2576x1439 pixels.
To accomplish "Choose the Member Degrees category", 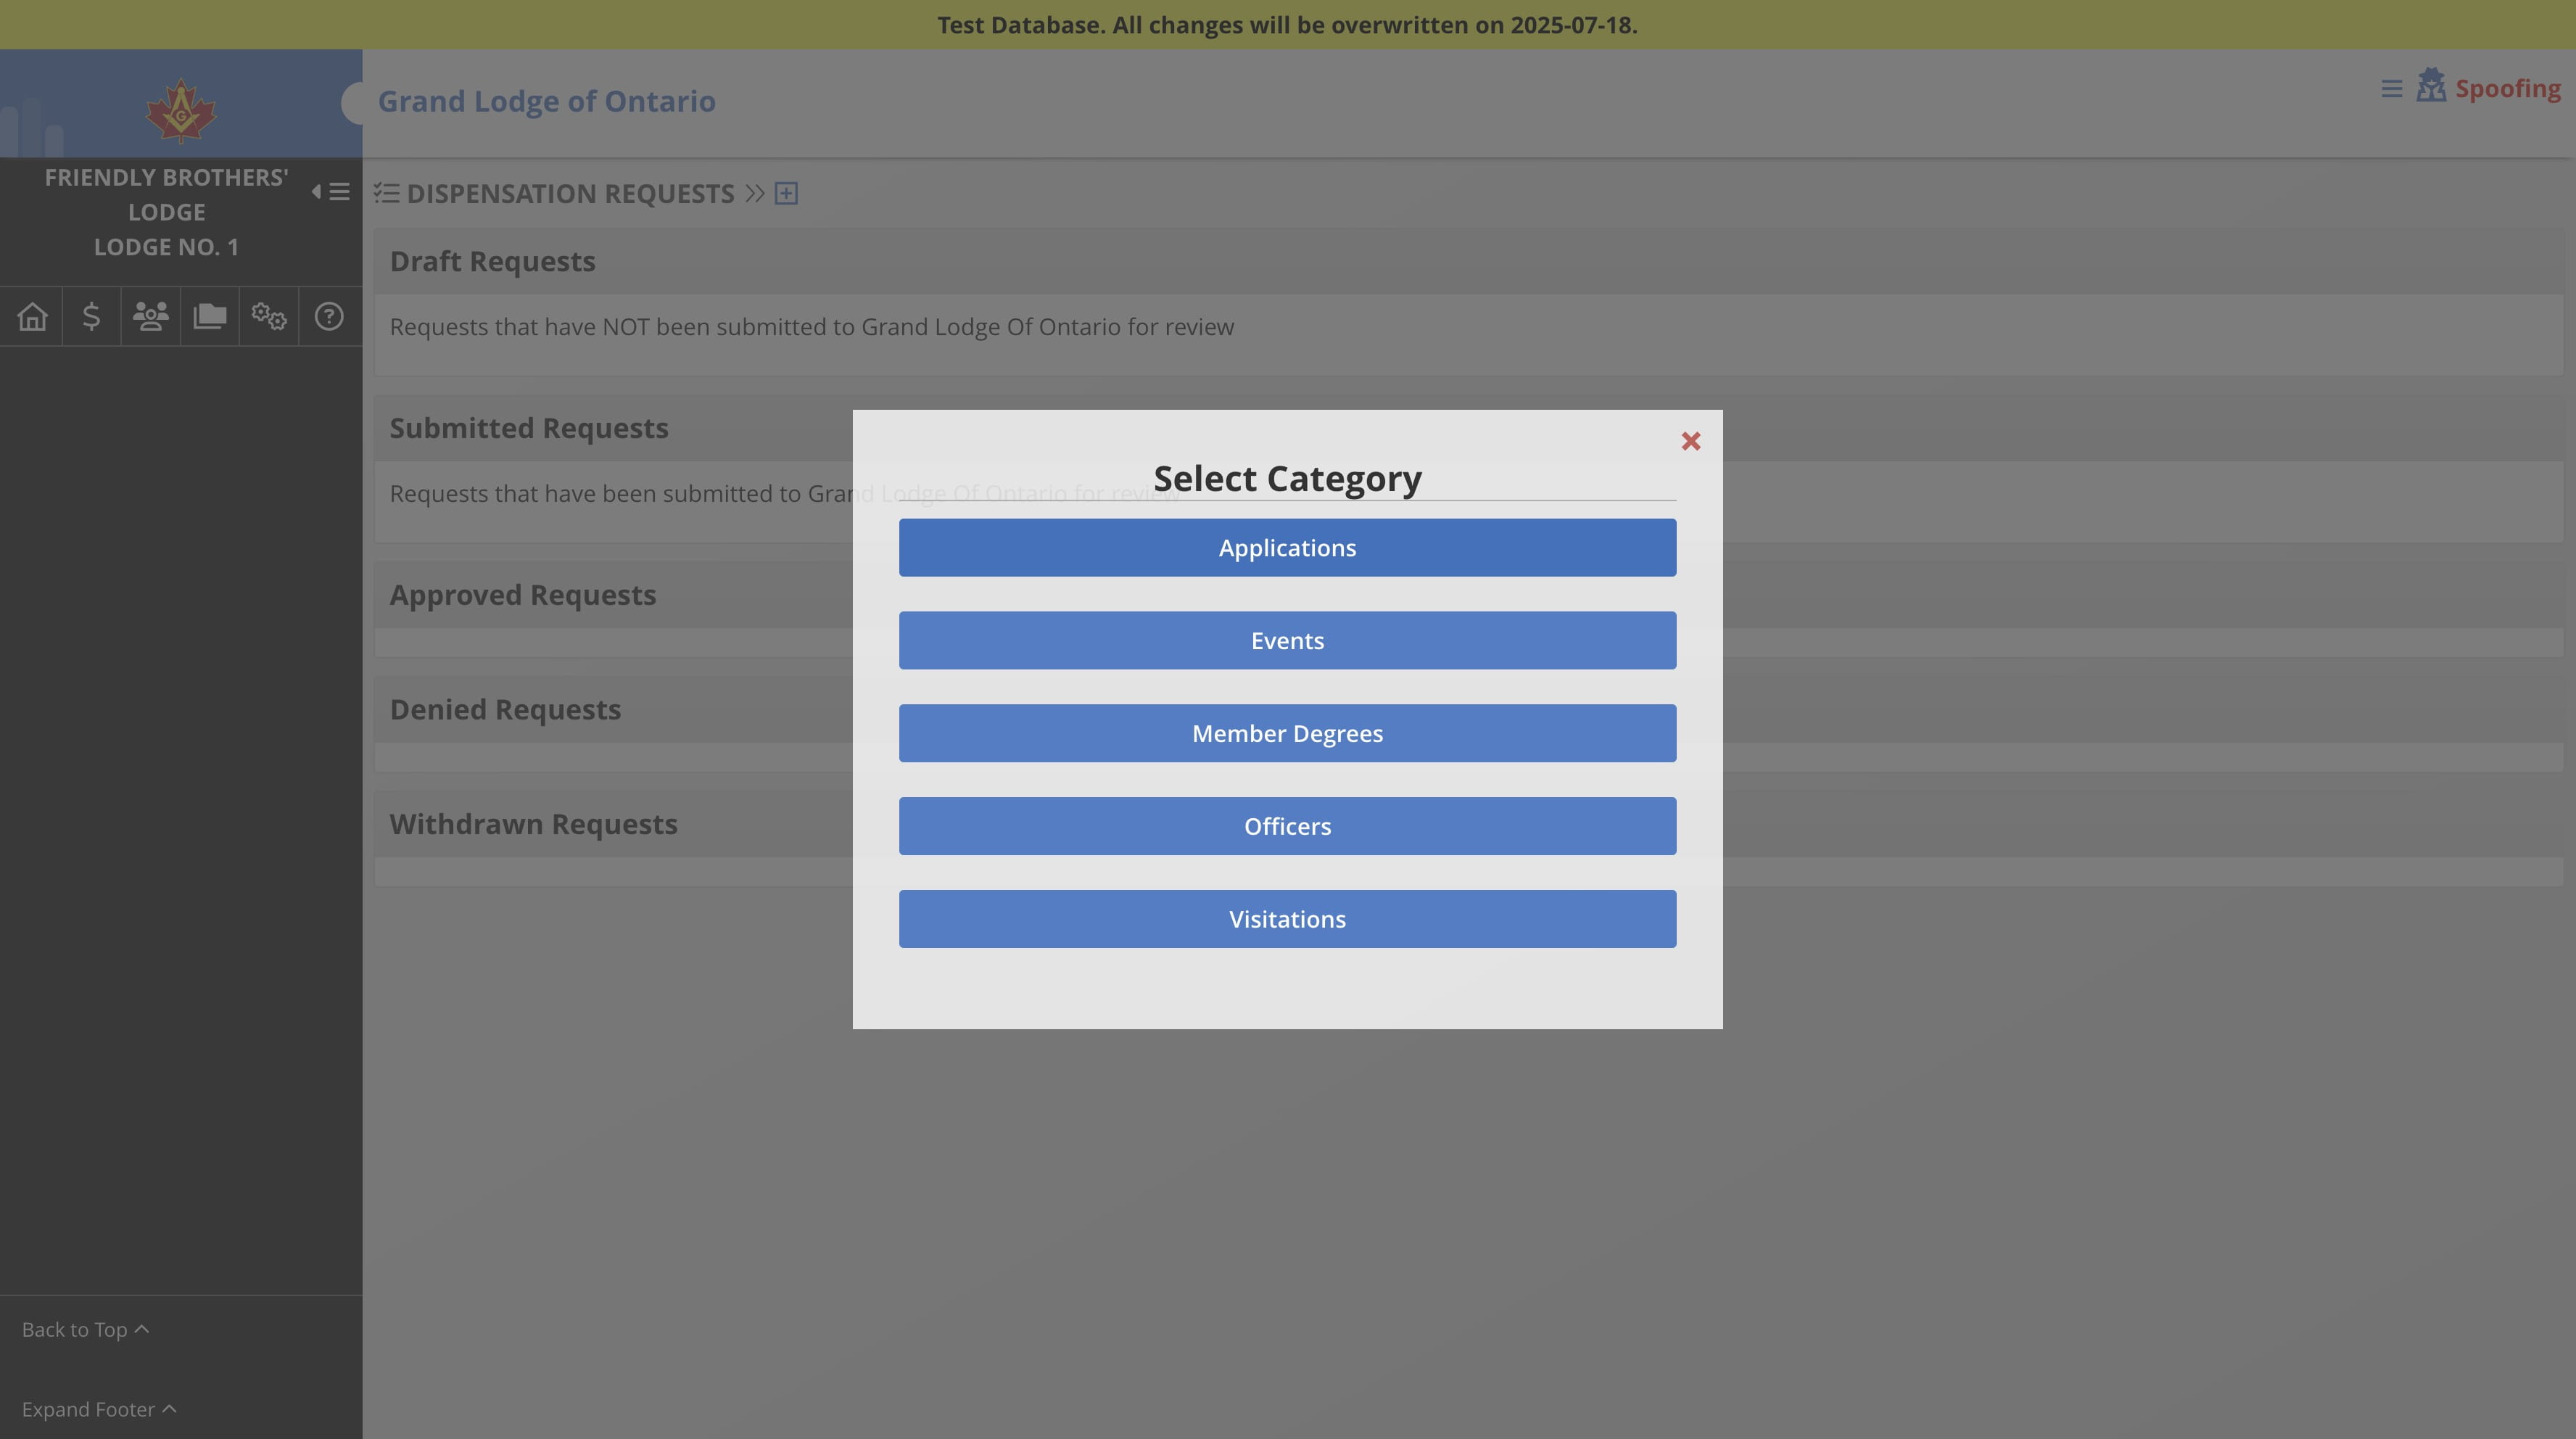I will (1287, 733).
